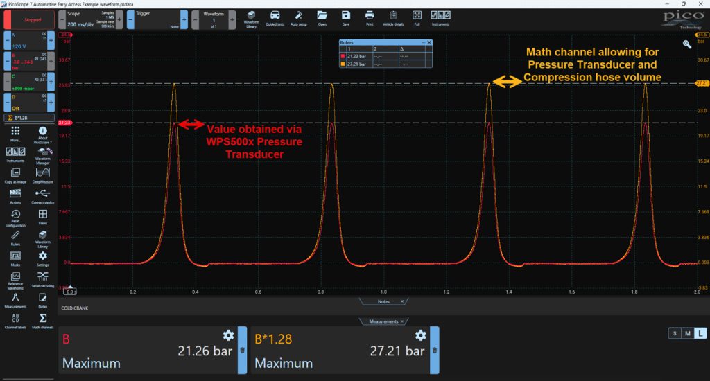Image resolution: width=710 pixels, height=381 pixels.
Task: Open Waveform Library from top toolbar
Action: point(251,19)
